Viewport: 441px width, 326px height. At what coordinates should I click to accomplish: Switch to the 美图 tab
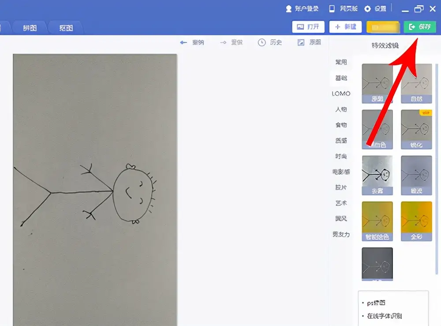click(30, 26)
